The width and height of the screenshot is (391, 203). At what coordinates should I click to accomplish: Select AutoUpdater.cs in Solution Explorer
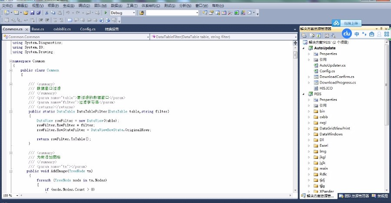332,65
